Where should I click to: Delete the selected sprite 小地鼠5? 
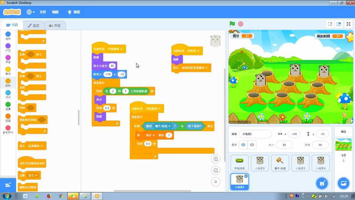(x=246, y=176)
